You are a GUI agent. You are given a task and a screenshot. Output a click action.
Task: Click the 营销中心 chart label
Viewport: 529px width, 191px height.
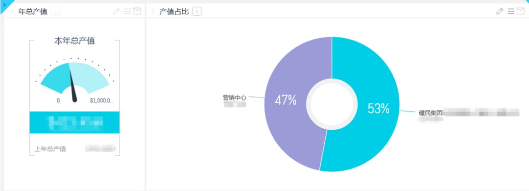point(234,97)
